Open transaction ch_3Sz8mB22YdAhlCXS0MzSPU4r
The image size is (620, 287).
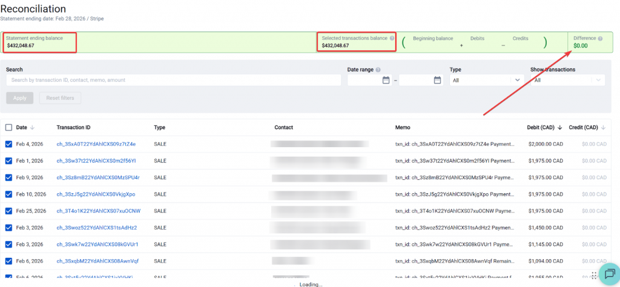point(98,177)
